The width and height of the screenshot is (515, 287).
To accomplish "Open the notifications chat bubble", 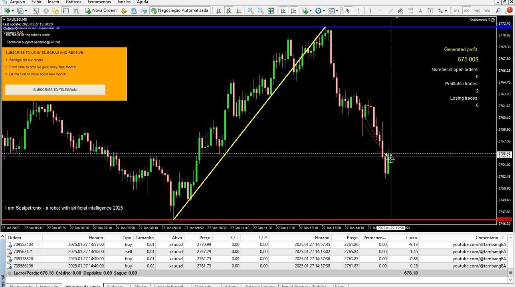I will 509,11.
